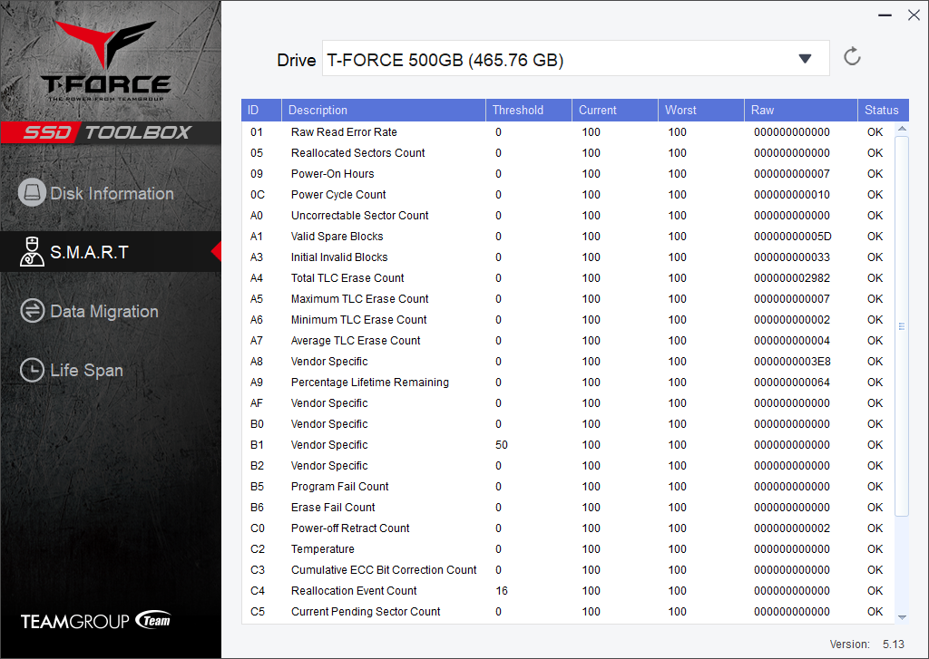Select the Valid Spare Blocks row
This screenshot has height=659, width=929.
[568, 237]
